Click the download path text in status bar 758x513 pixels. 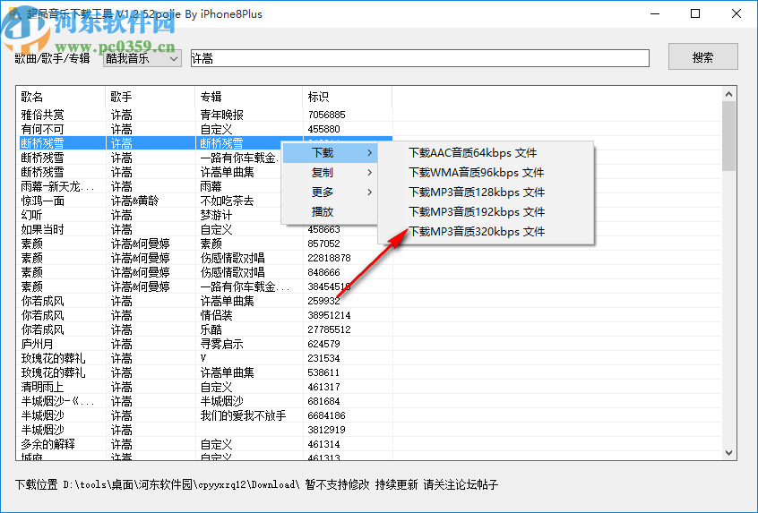182,484
